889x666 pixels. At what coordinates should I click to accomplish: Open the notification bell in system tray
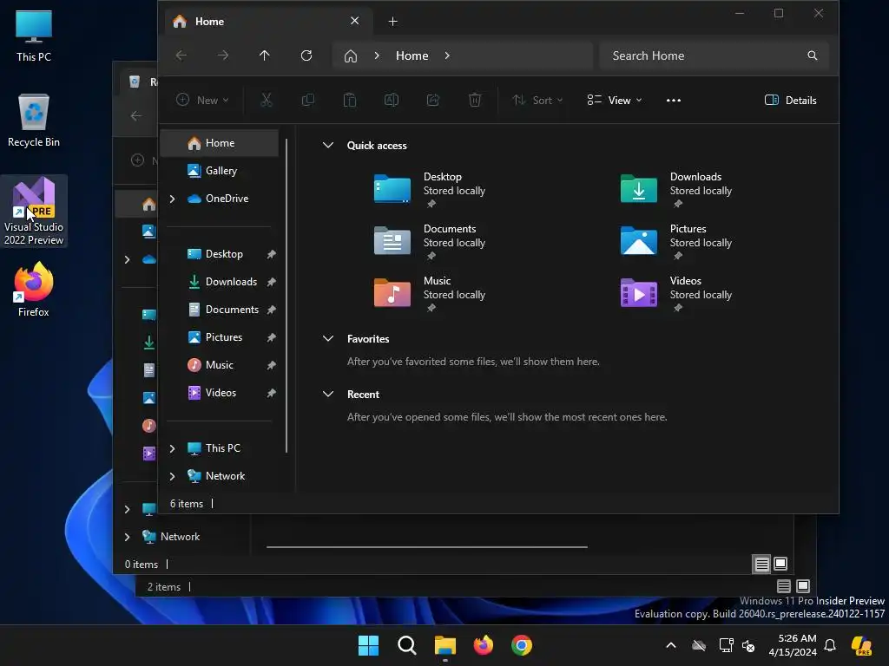830,645
